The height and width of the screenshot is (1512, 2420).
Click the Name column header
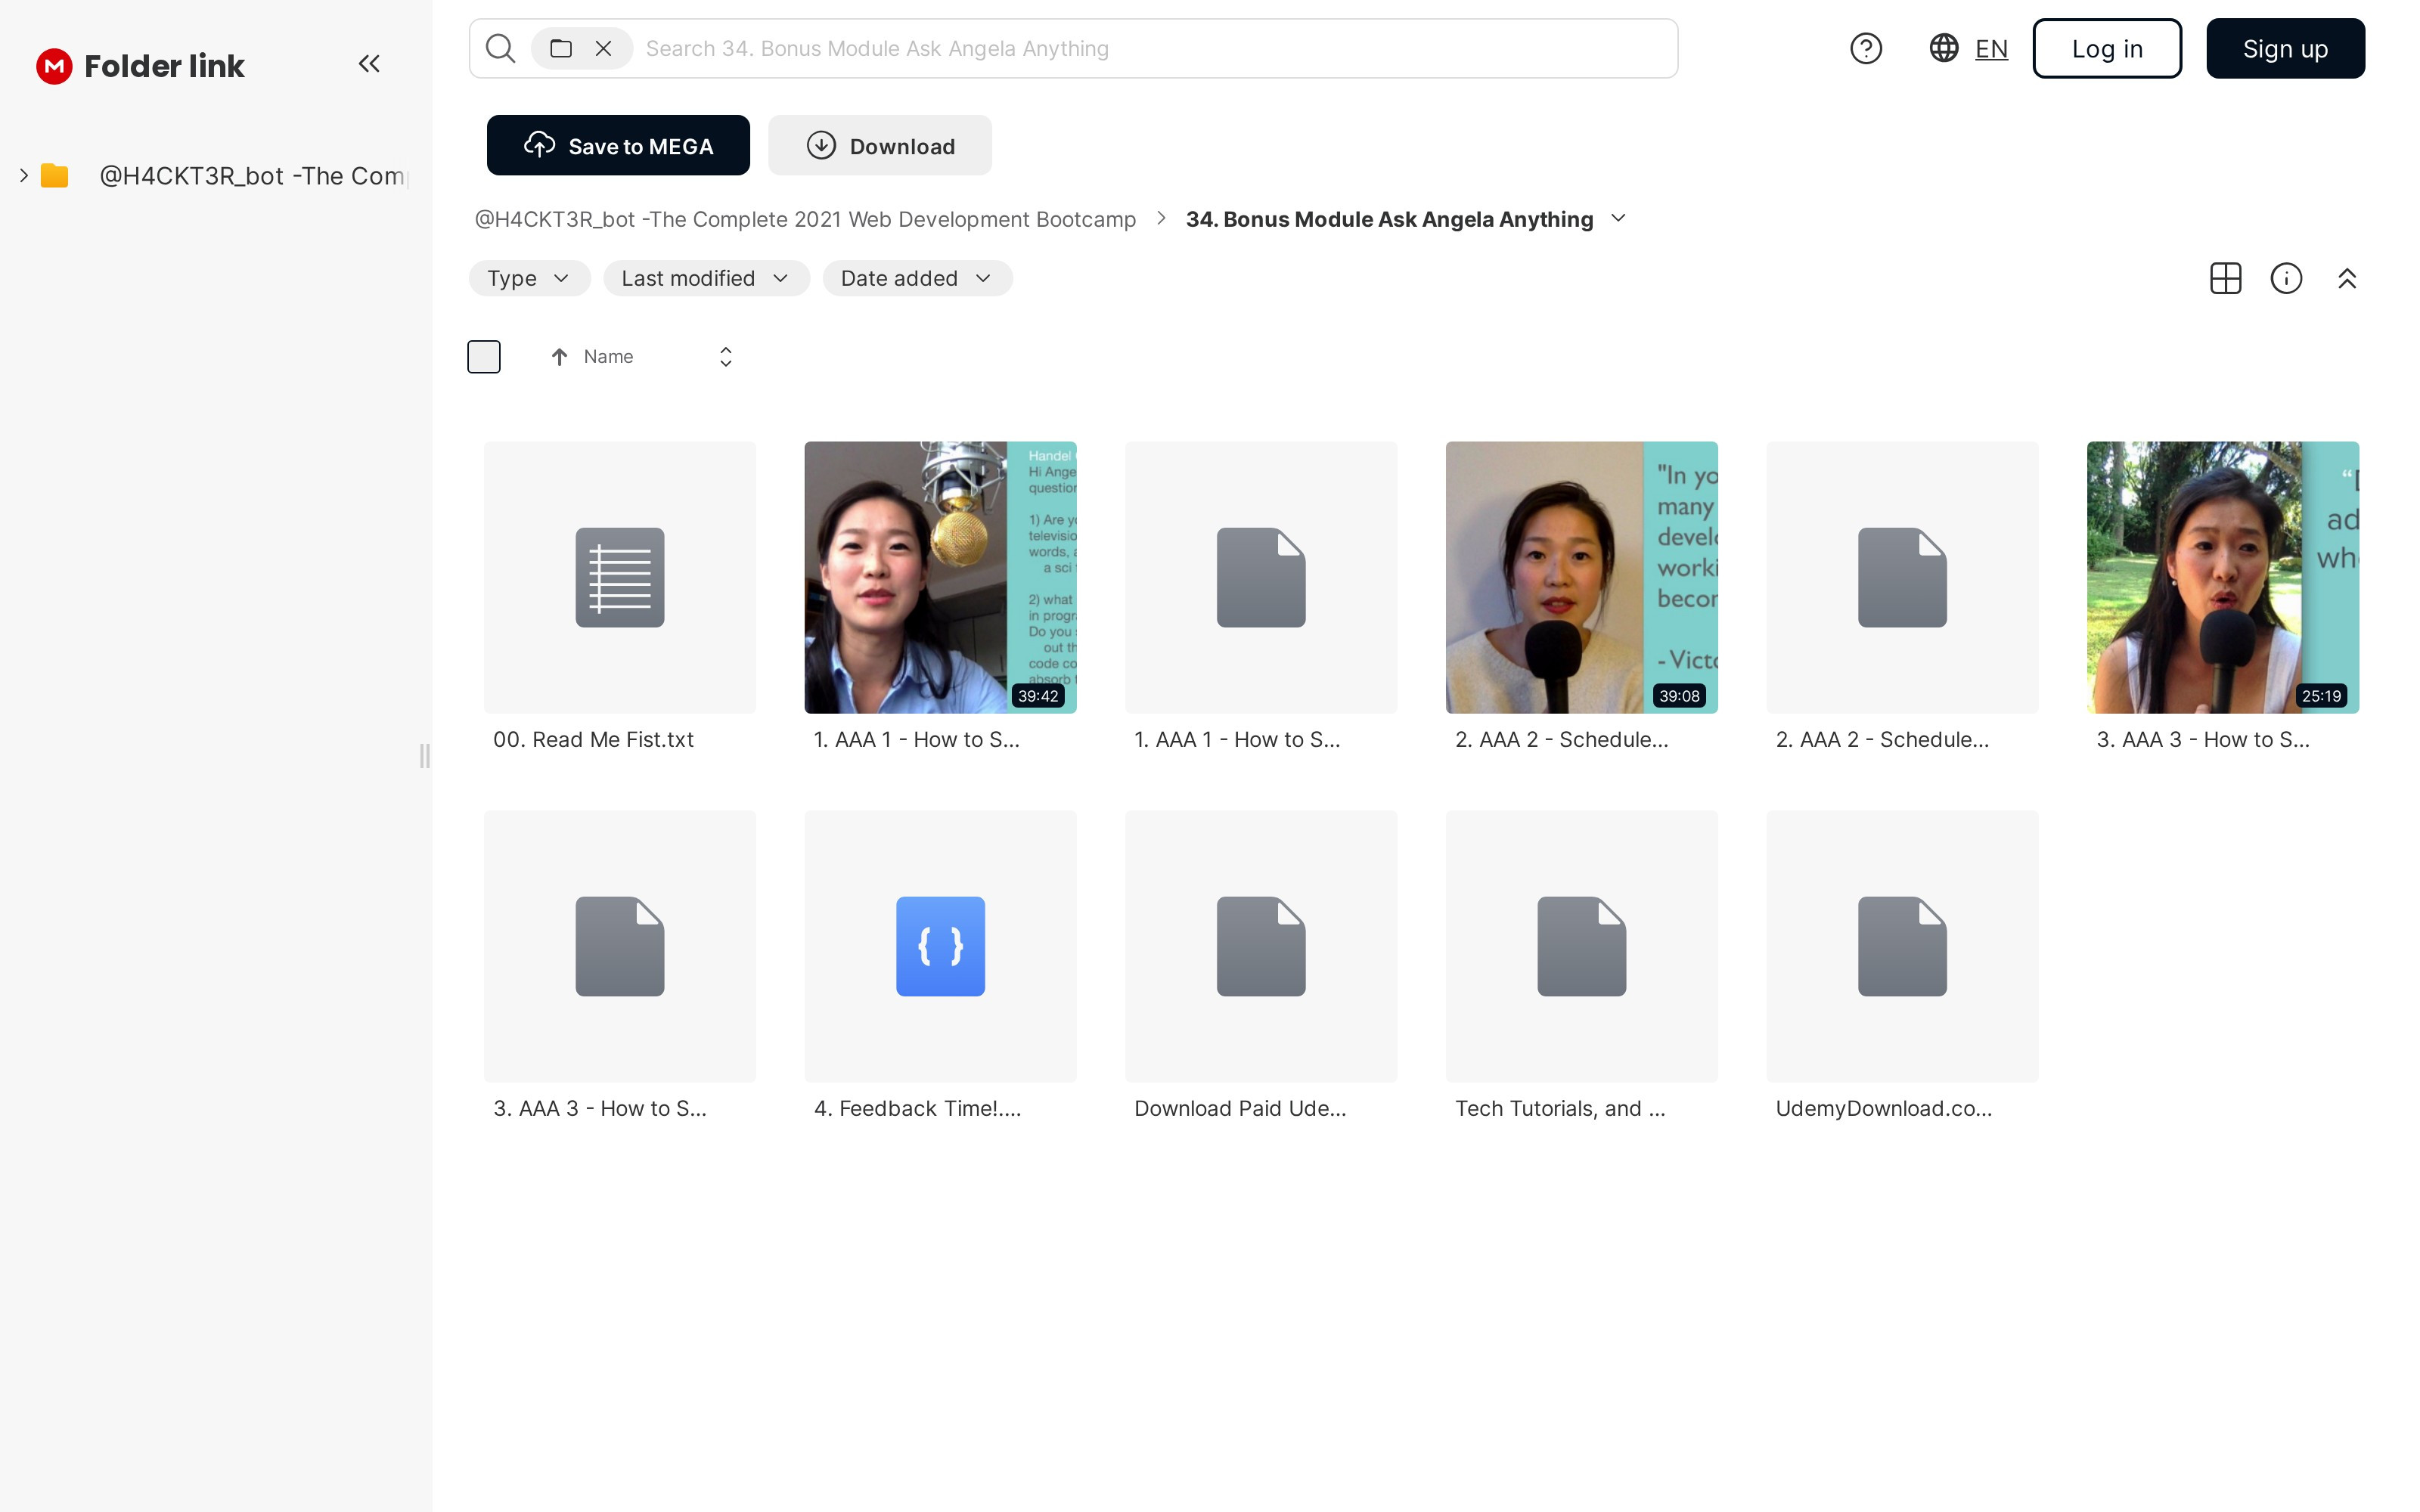click(x=608, y=357)
